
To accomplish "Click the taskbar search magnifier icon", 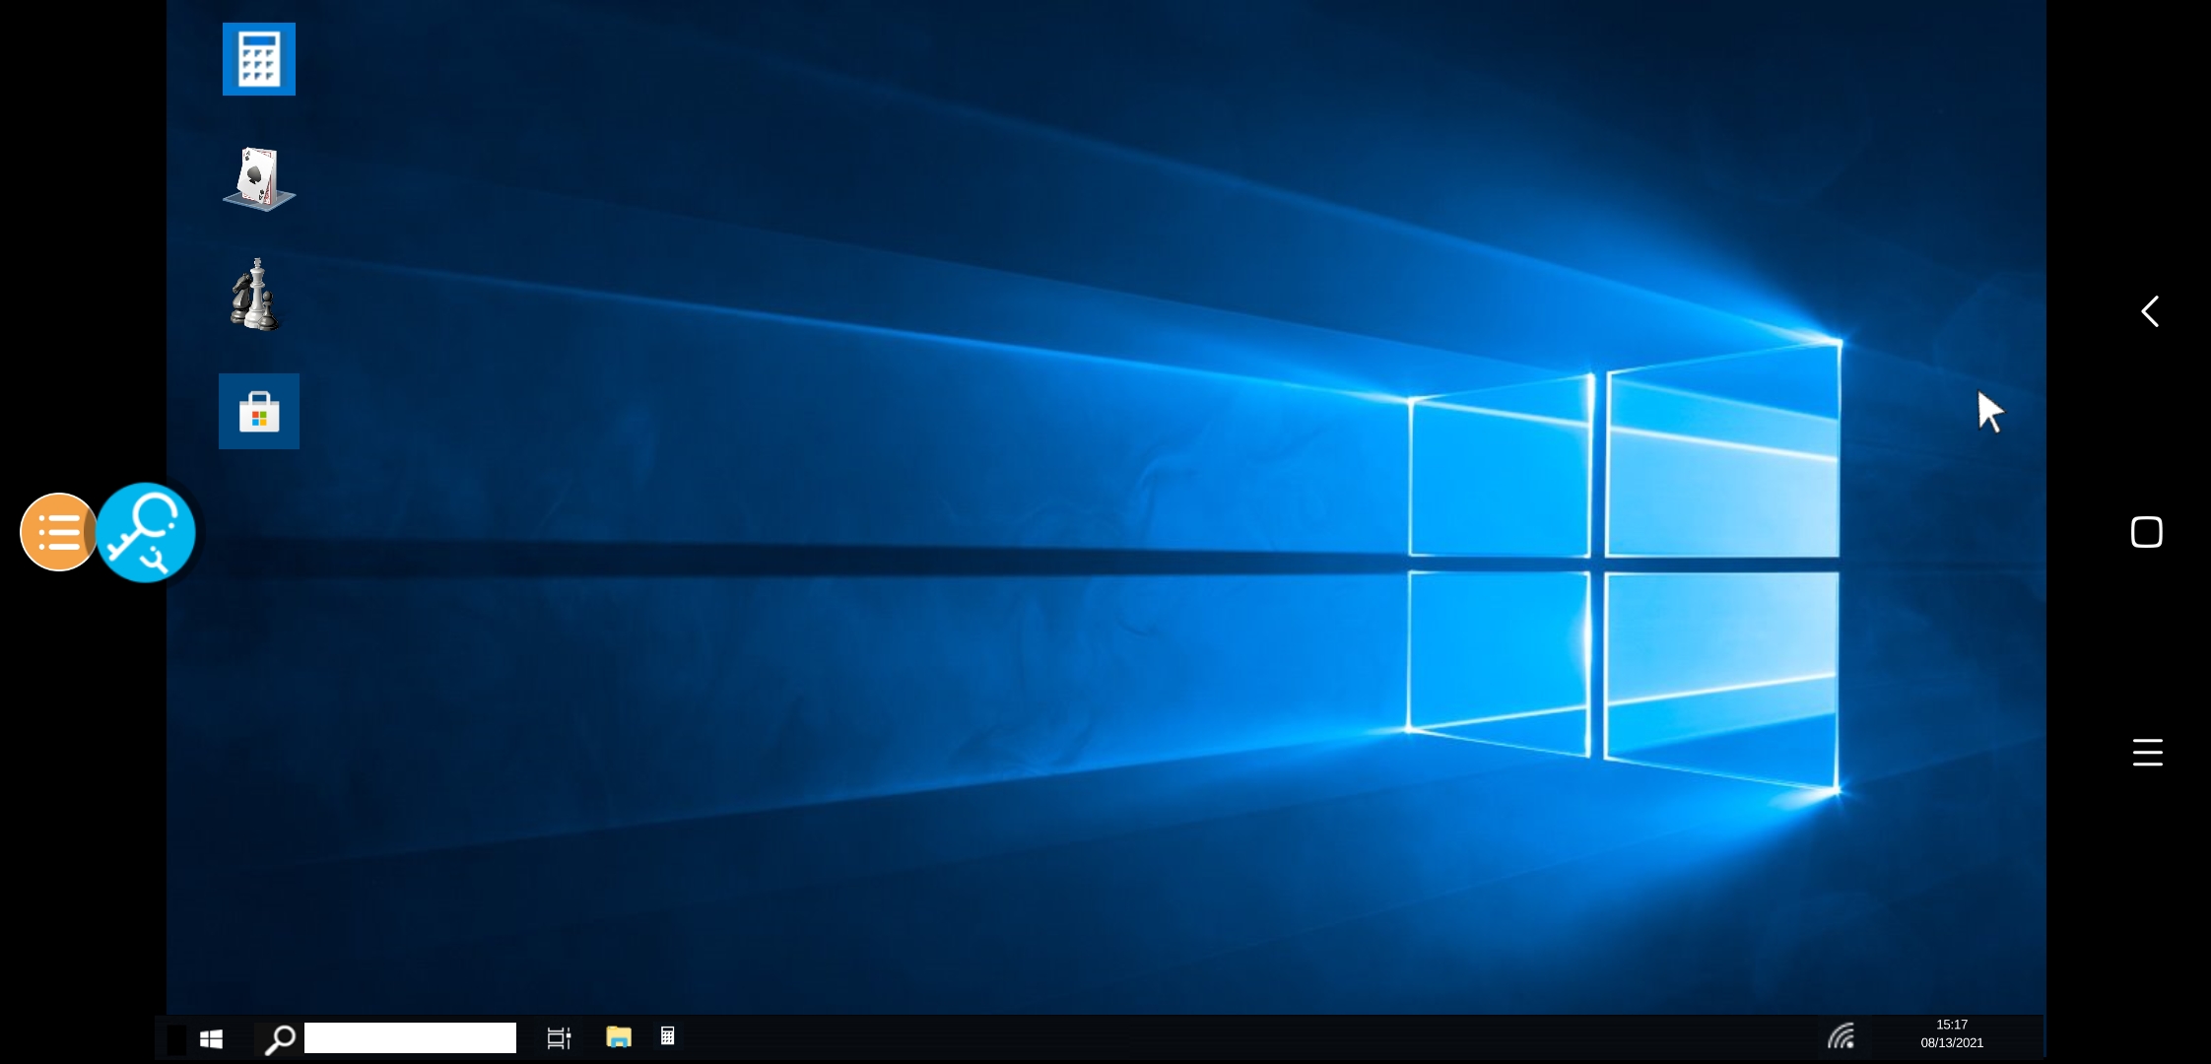I will tap(280, 1038).
